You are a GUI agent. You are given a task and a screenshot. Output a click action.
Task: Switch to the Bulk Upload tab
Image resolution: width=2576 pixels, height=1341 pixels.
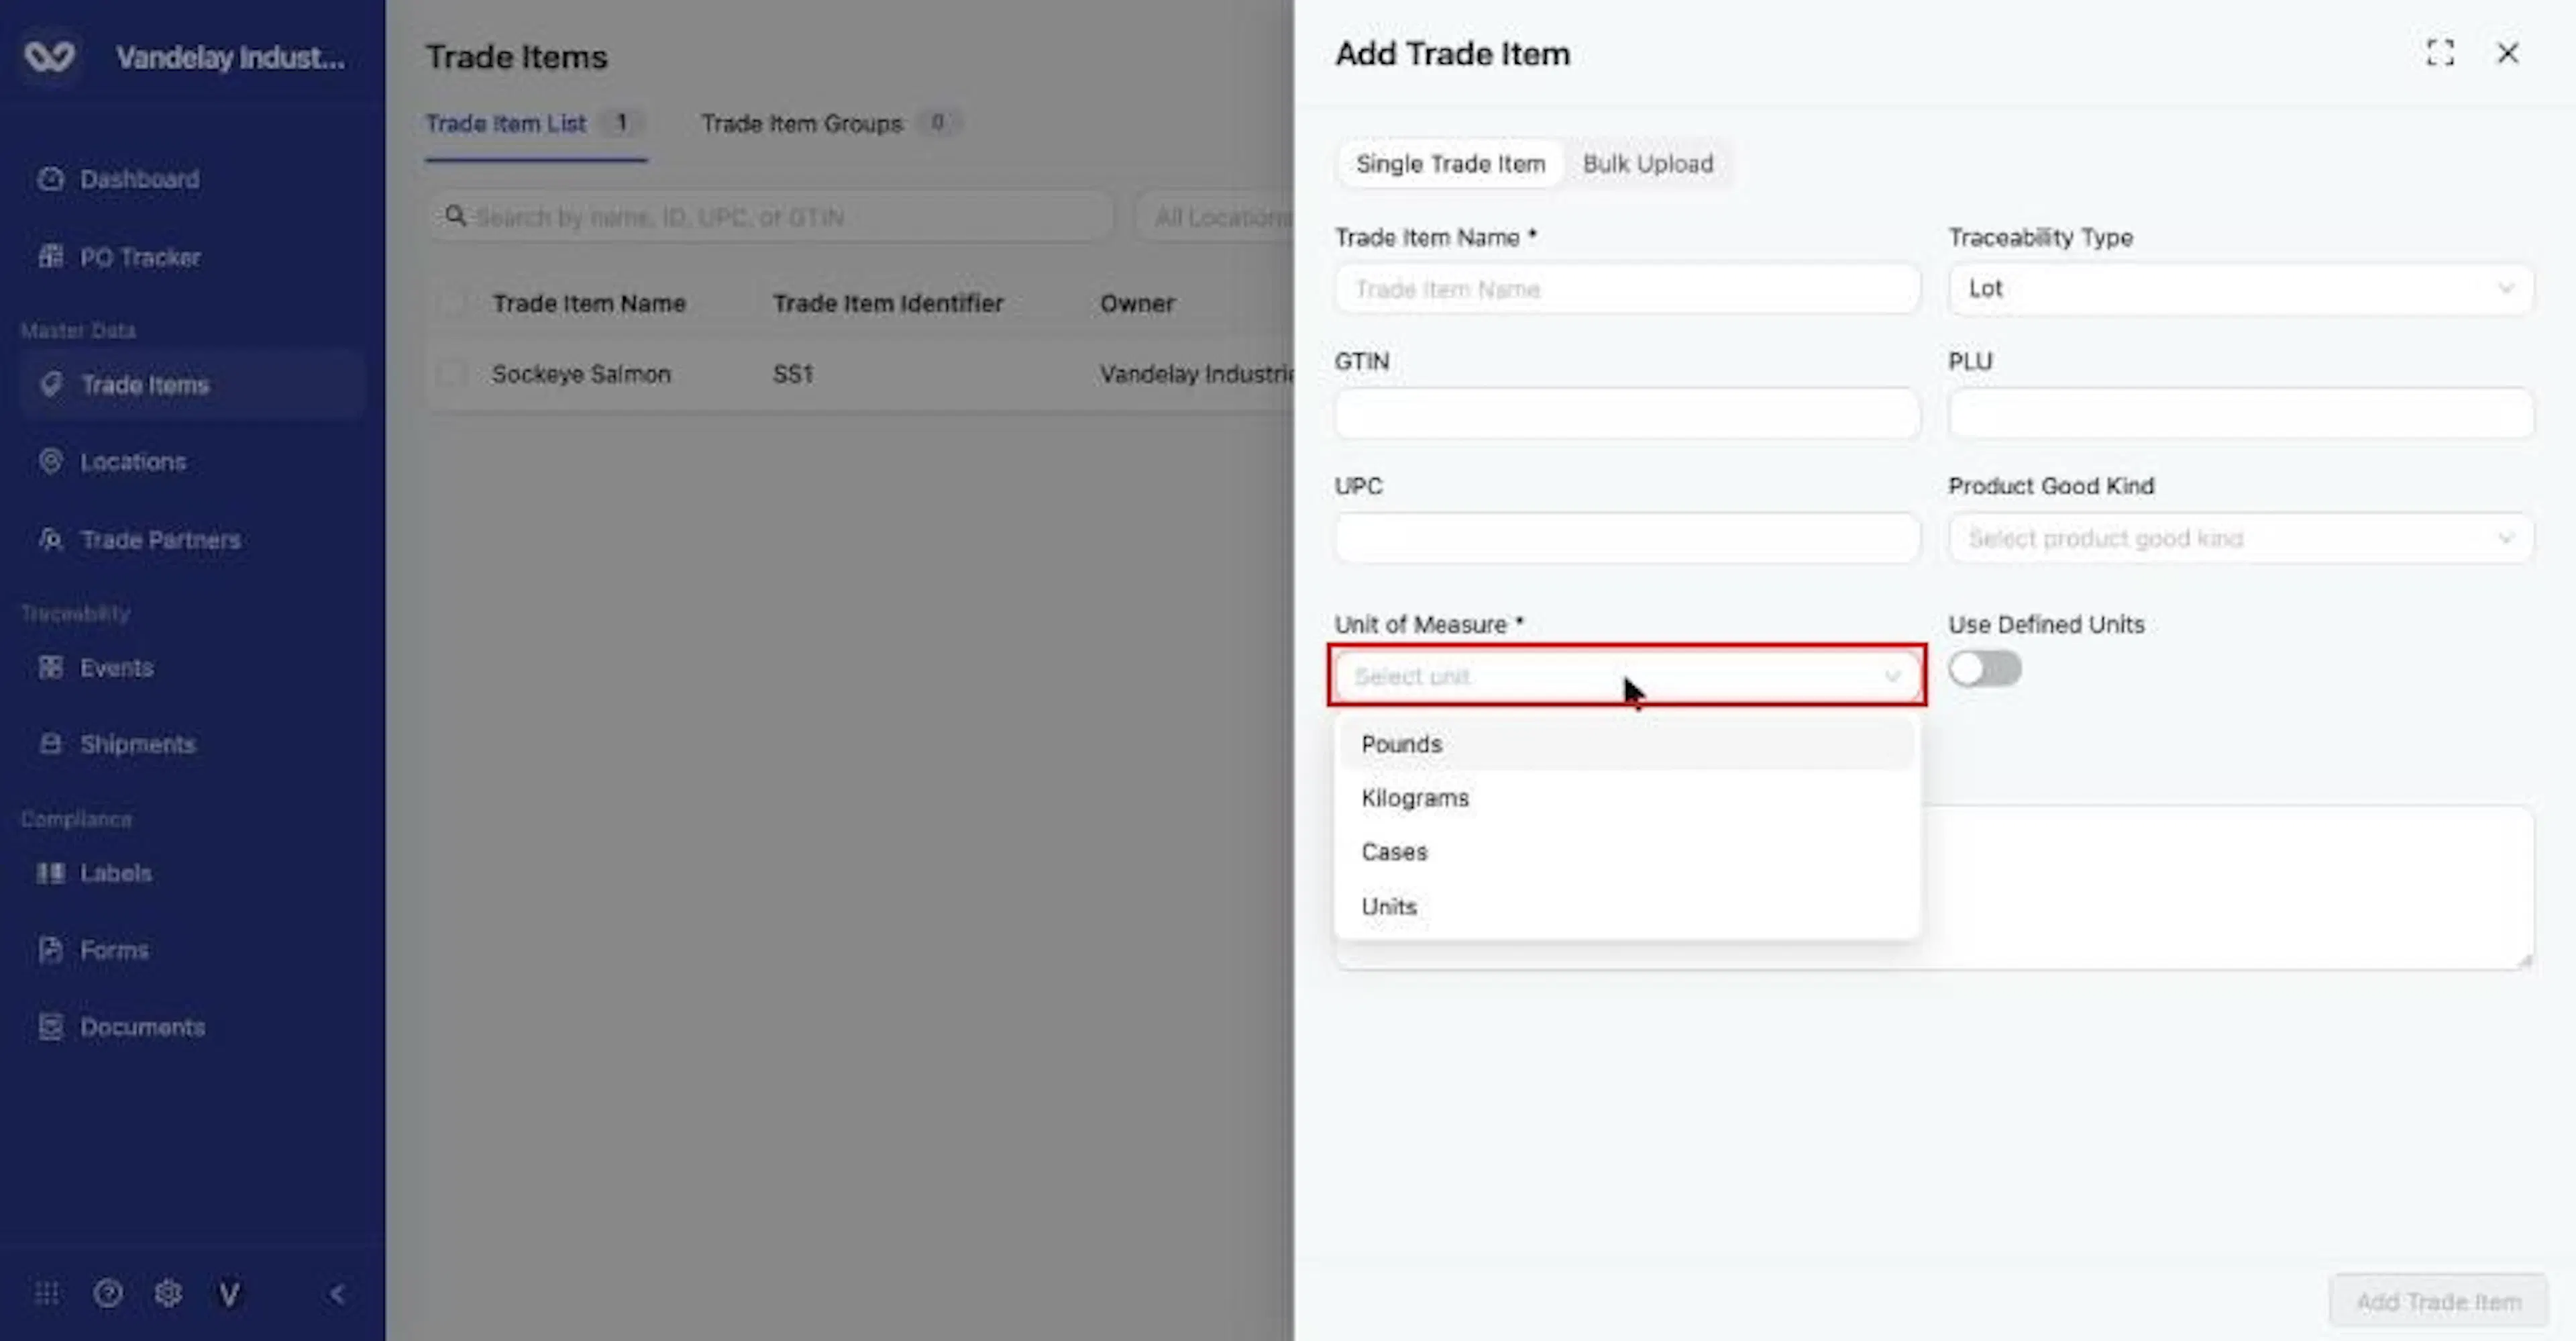1647,164
